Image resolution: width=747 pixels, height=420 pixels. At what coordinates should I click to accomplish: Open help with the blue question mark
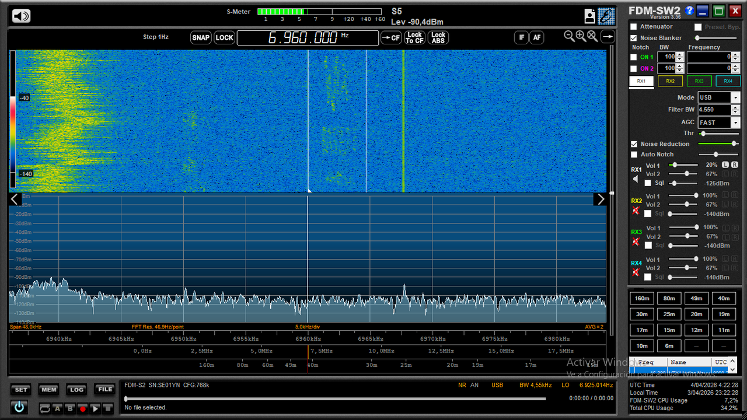coord(689,10)
